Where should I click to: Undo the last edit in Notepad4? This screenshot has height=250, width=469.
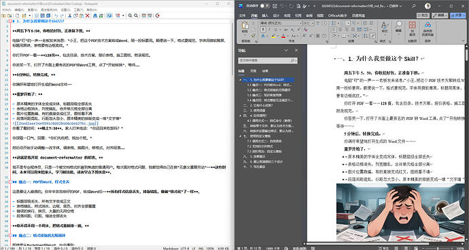point(56,16)
